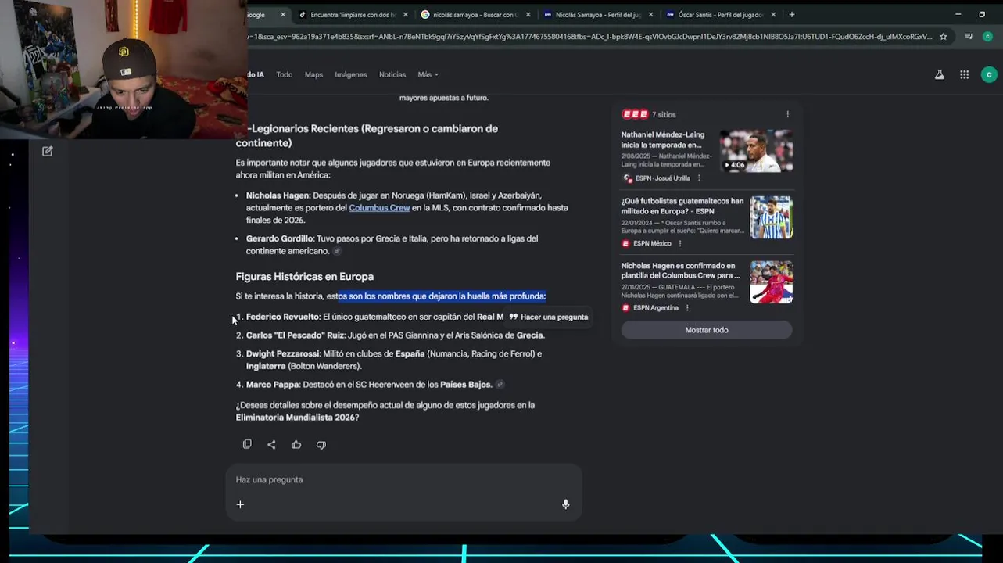
Task: Start a new chat with pencil icon
Action: tap(48, 151)
